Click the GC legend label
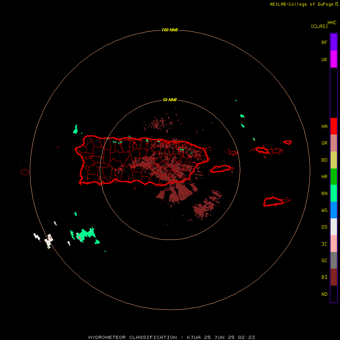Screen dimensions: 340x340 [324, 261]
